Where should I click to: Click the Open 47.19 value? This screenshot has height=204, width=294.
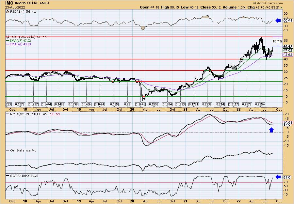(150, 7)
